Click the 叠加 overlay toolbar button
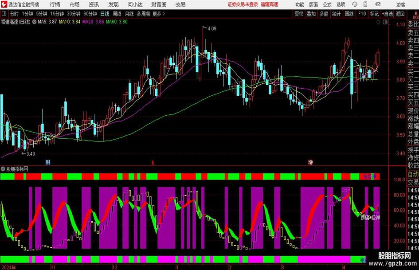Image resolution: width=419 pixels, height=270 pixels. point(311,14)
